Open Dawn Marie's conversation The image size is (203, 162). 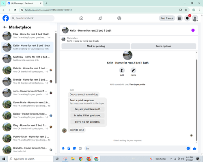pyautogui.click(x=28, y=104)
